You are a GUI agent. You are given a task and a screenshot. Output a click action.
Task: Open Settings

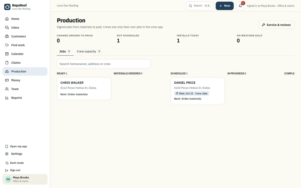pos(25,154)
